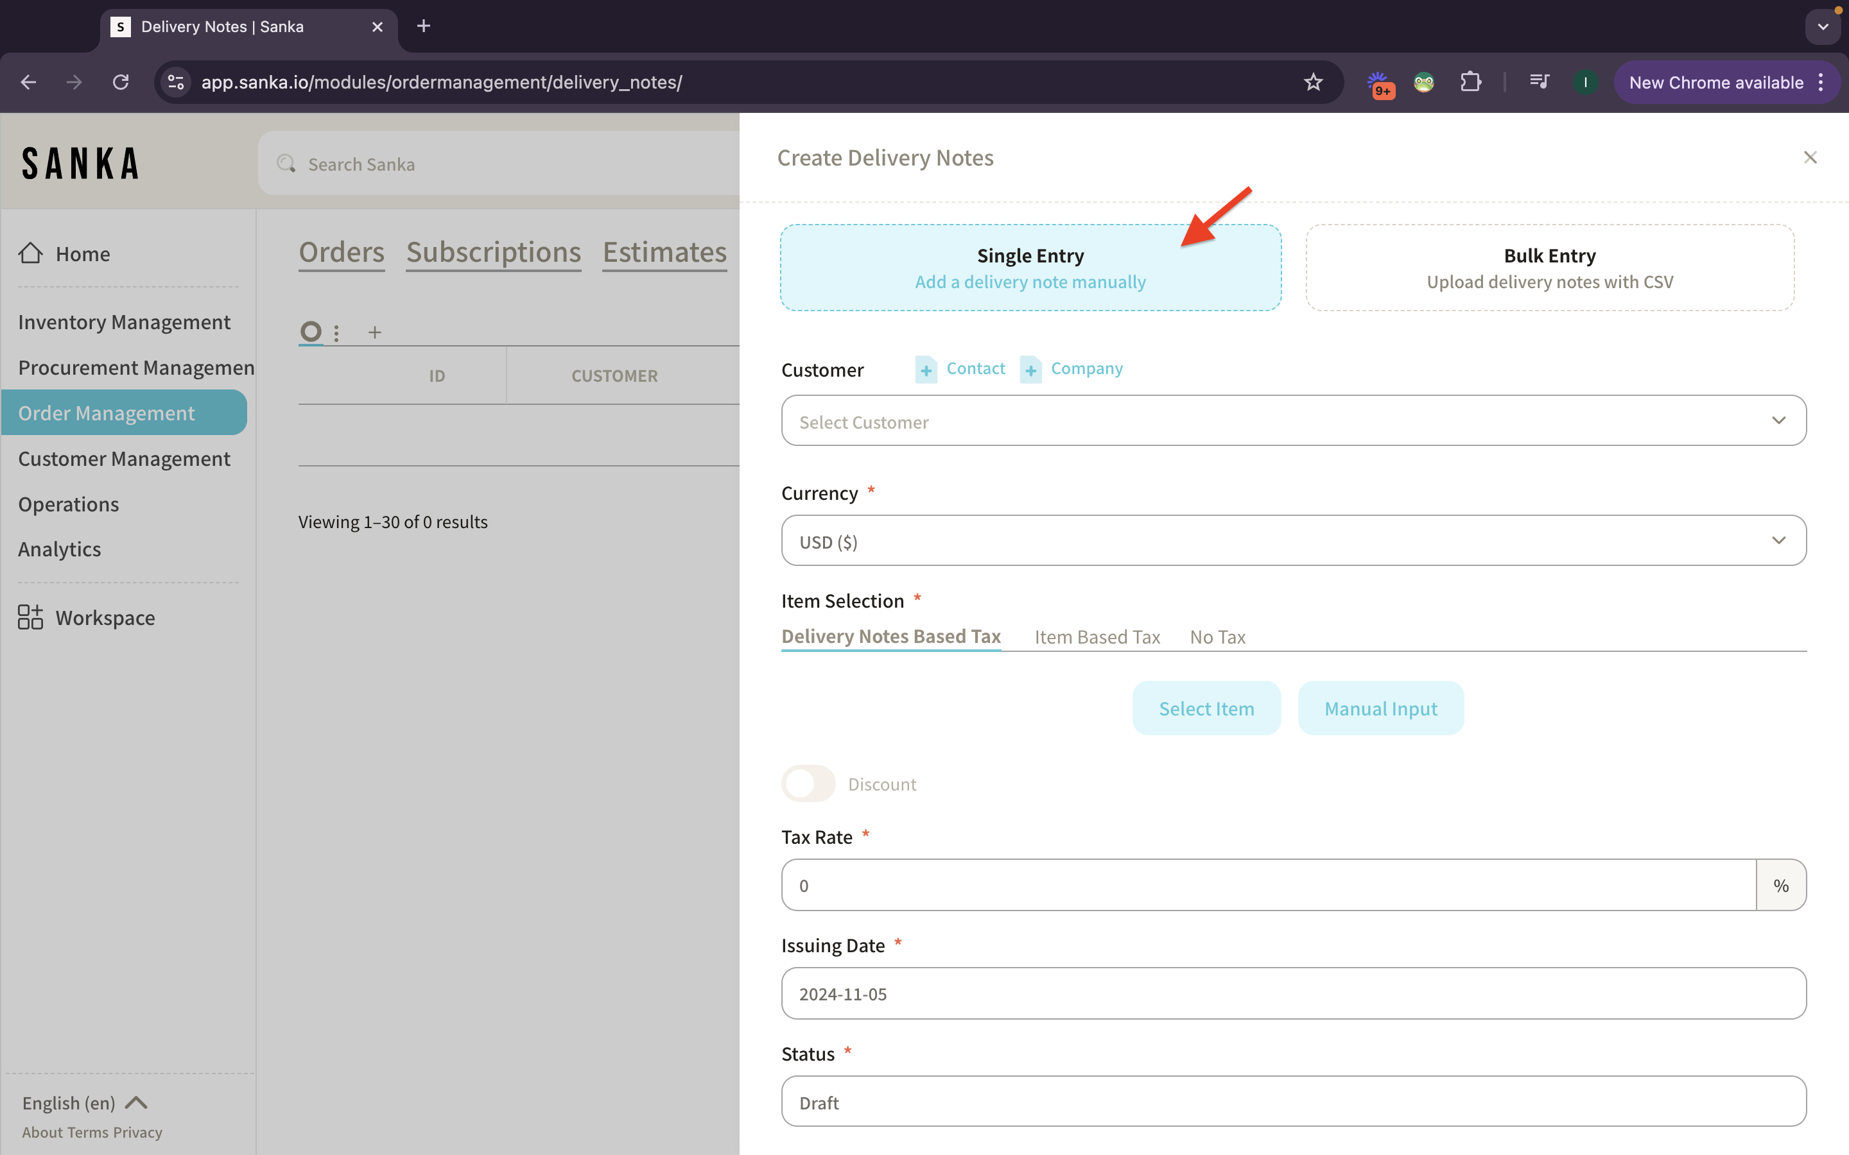Select the Bulk Entry option
Screen dimensions: 1849x1155
point(1549,268)
